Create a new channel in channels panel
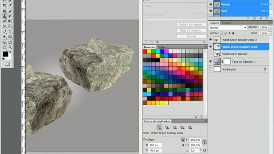 point(261,18)
